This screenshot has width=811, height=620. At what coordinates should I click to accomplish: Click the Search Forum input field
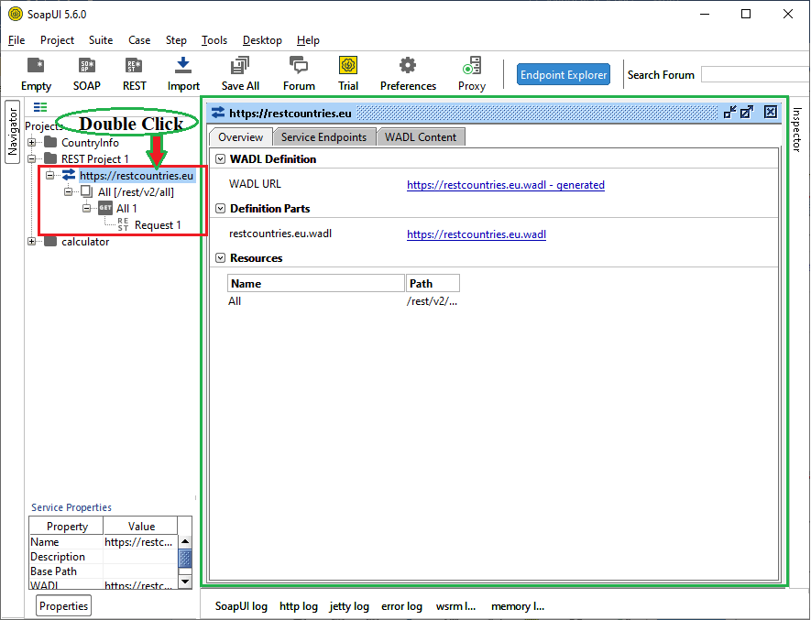(x=756, y=74)
